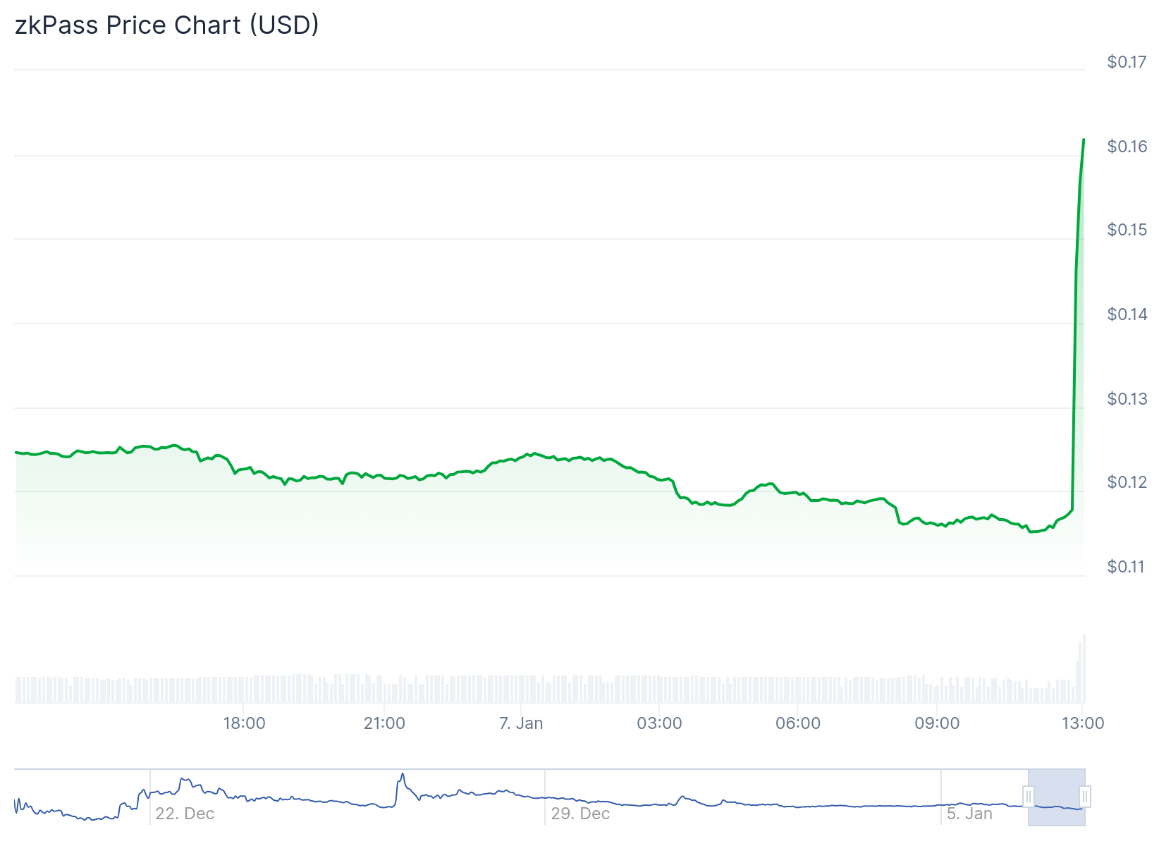Click the 09:00 time axis label
The height and width of the screenshot is (846, 1159).
[937, 723]
